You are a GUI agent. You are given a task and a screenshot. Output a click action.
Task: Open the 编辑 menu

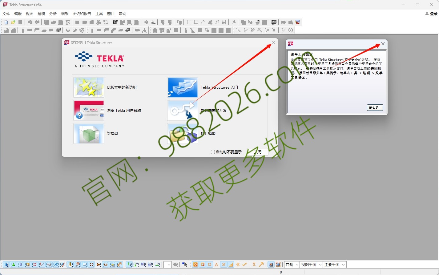(x=18, y=14)
